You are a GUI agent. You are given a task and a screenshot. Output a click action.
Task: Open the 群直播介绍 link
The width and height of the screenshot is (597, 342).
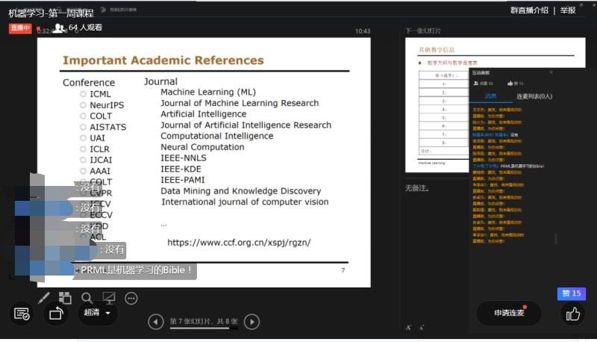tap(530, 10)
